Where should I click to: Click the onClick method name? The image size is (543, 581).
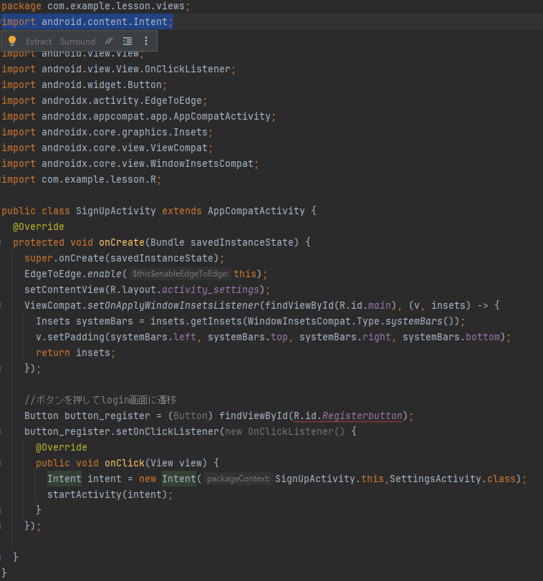click(x=125, y=464)
